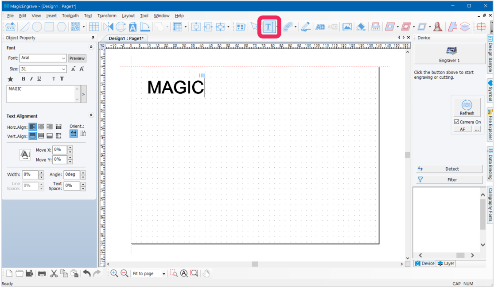Open the portrait photo engraving tool
Screen dimensions: 494x288
tap(438, 27)
